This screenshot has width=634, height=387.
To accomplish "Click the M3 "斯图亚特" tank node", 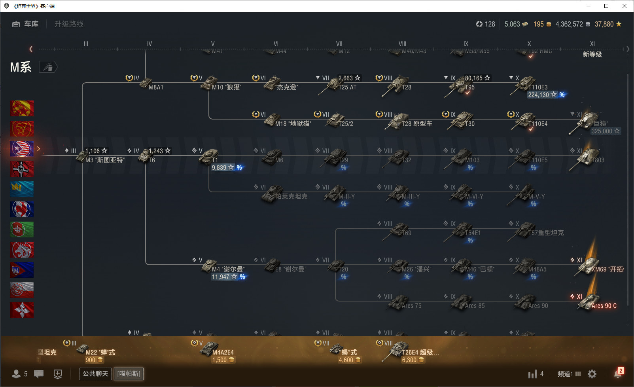I will pos(95,156).
